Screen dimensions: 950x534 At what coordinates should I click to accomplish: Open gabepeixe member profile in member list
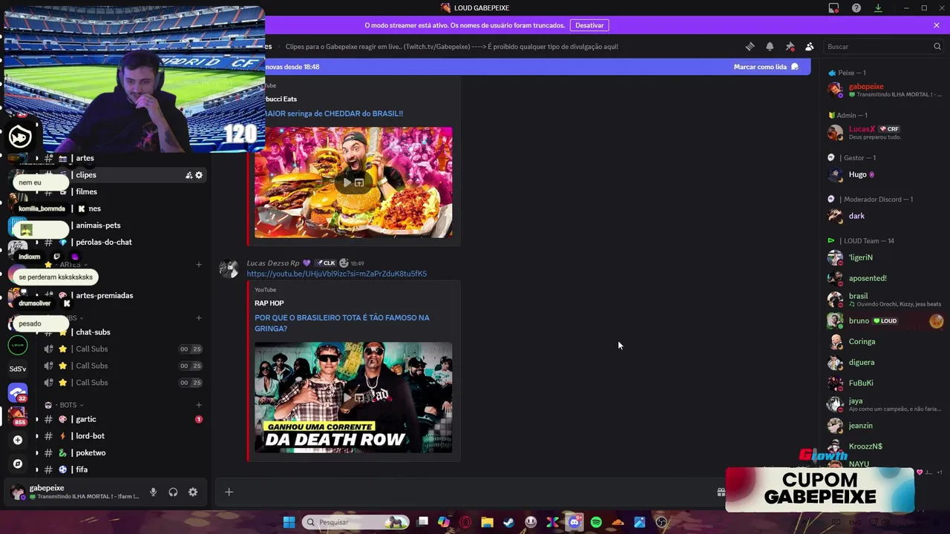click(x=885, y=90)
